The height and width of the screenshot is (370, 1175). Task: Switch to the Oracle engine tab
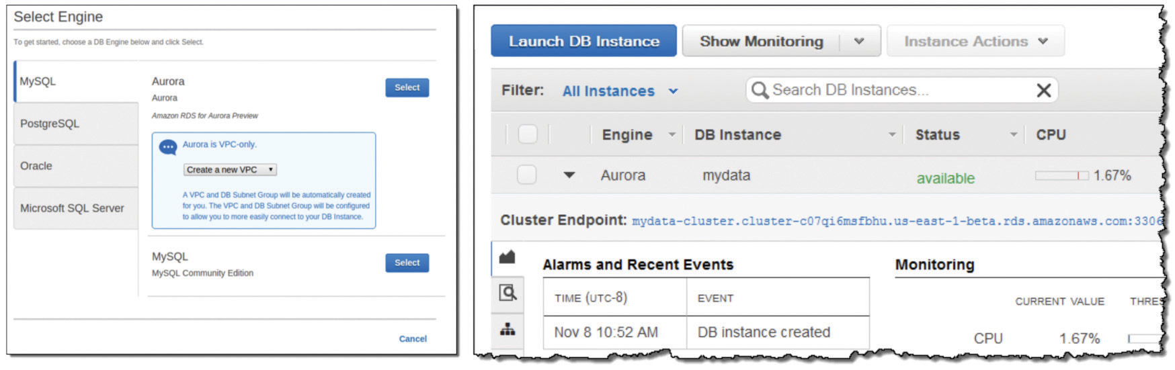tap(76, 166)
